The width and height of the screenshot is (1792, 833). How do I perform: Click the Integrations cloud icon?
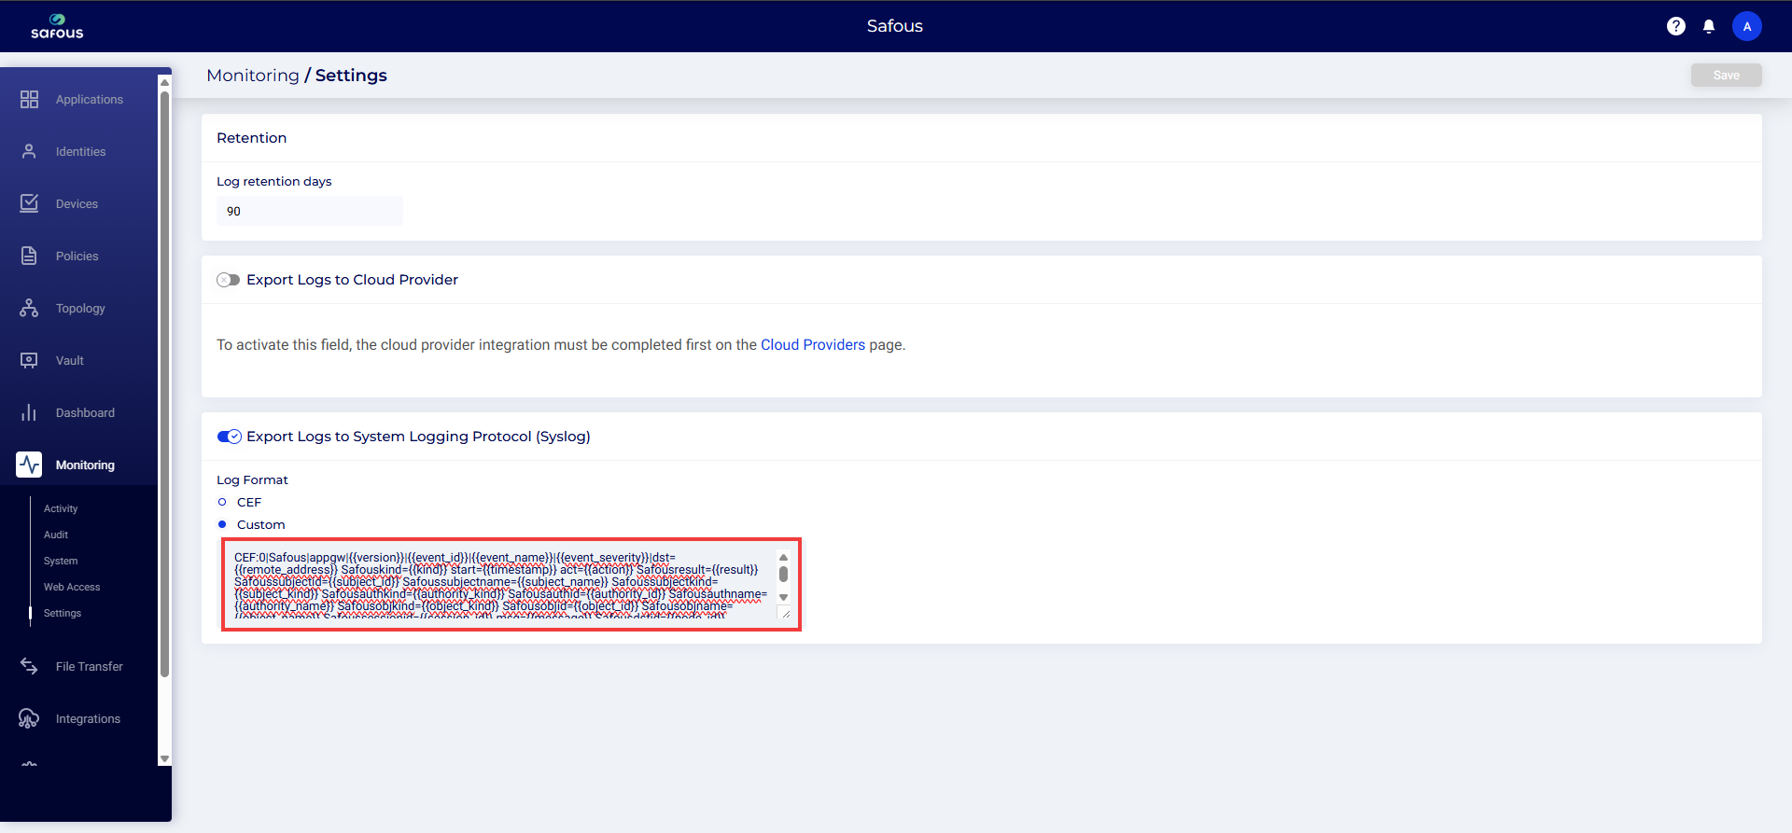(x=29, y=718)
